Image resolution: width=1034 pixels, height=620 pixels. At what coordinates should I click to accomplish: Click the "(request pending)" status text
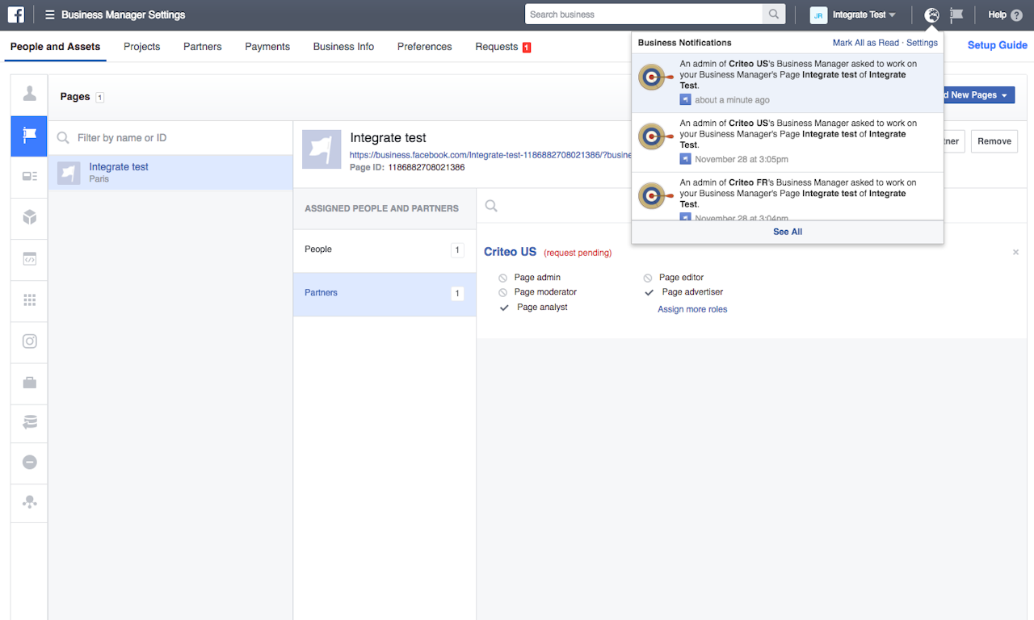(578, 253)
